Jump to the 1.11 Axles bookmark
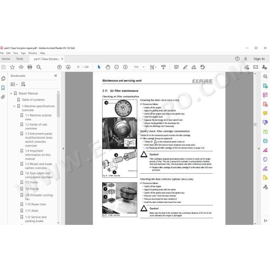The height and width of the screenshot is (270, 270). click(32, 211)
